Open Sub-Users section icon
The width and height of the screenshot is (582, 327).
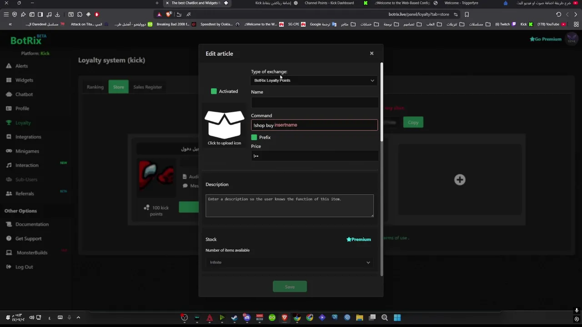pos(9,179)
